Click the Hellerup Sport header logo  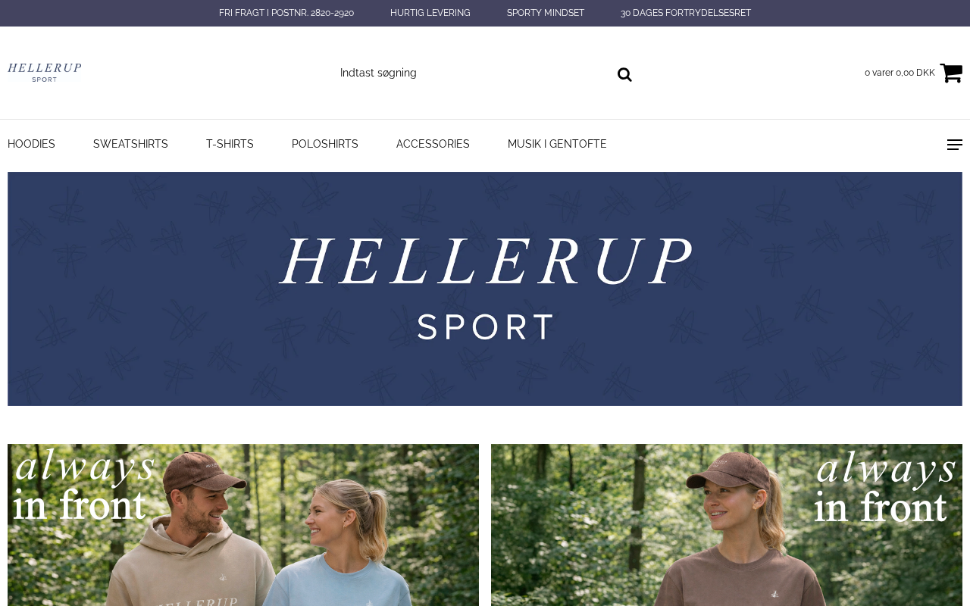coord(45,73)
